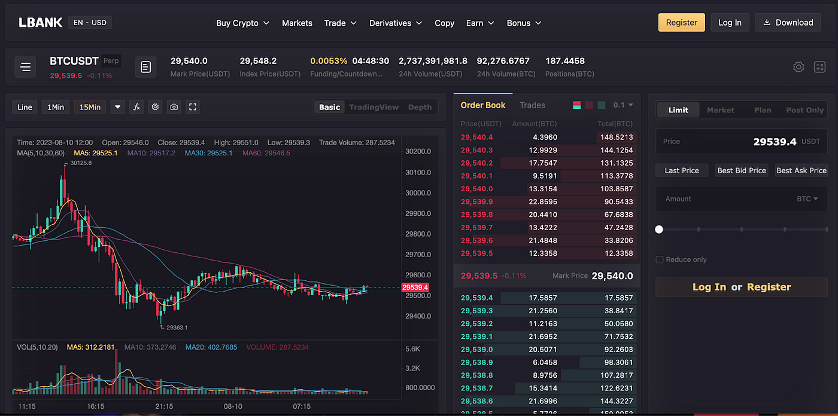Open the Trades tab in the order book panel
Image resolution: width=838 pixels, height=416 pixels.
pyautogui.click(x=532, y=105)
